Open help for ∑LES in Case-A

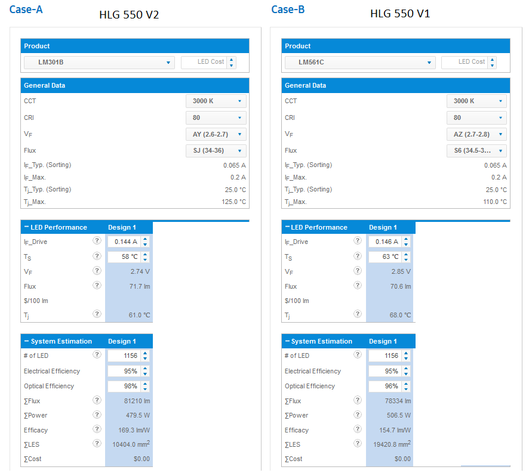(97, 443)
